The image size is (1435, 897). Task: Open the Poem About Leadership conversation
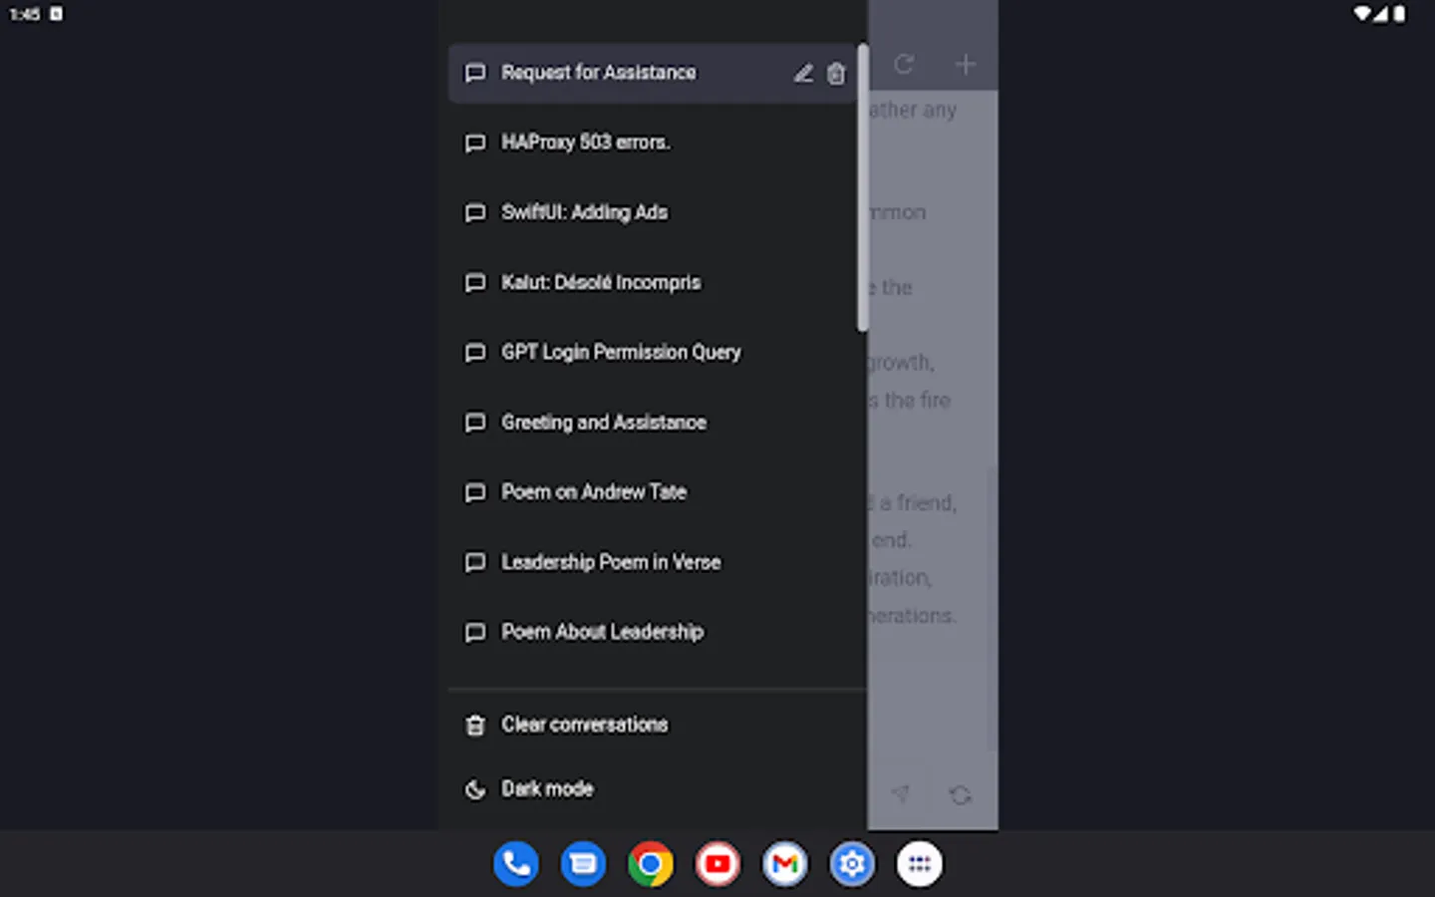pyautogui.click(x=653, y=632)
